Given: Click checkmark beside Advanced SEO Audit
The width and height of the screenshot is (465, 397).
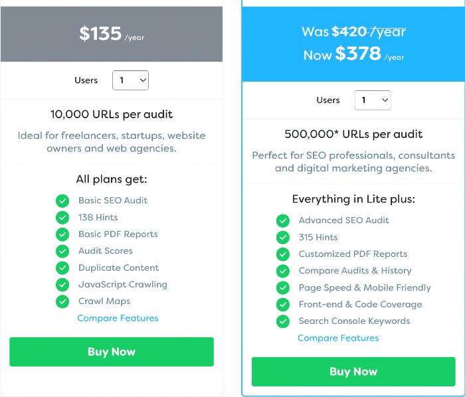Looking at the screenshot, I should [x=283, y=220].
